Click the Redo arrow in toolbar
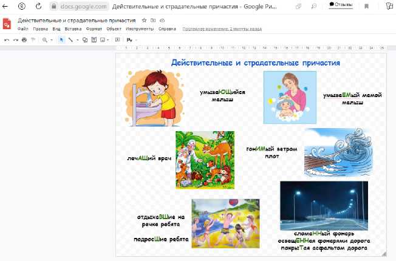This screenshot has width=396, height=261. pos(15,39)
